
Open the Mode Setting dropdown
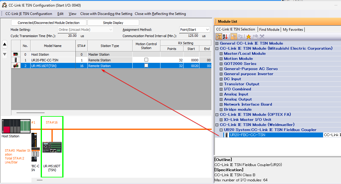click(x=85, y=30)
